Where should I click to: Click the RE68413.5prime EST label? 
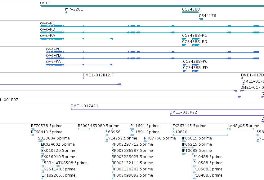pyautogui.click(x=47, y=132)
